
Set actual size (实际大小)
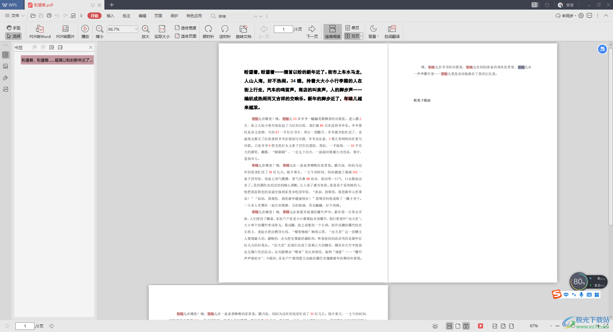tap(162, 32)
